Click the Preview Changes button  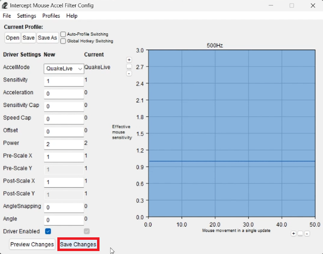click(32, 244)
